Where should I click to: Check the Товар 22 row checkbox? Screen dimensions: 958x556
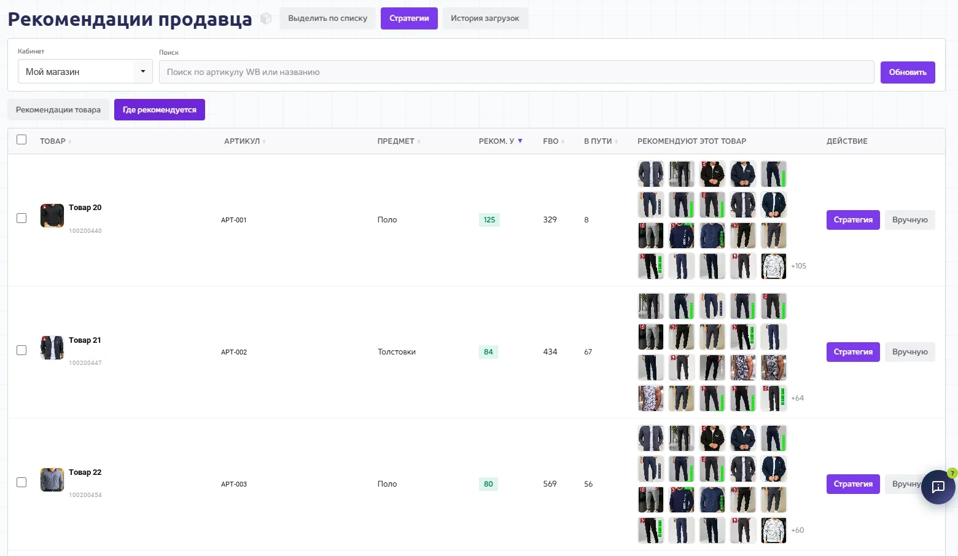[x=21, y=482]
